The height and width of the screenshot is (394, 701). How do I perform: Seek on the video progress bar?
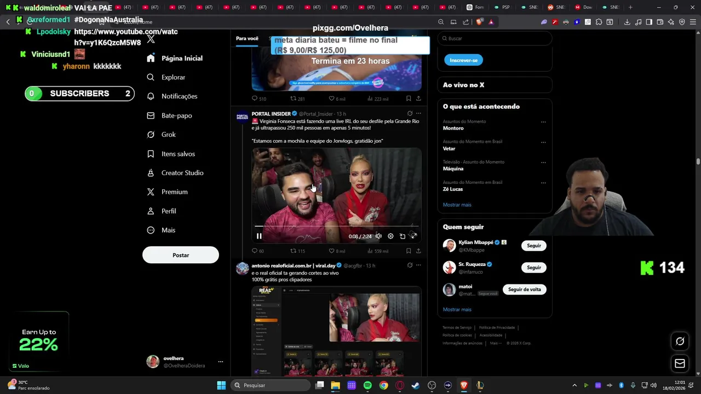tap(336, 226)
